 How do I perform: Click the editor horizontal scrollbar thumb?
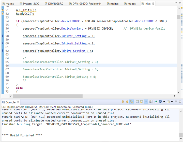click(48, 96)
